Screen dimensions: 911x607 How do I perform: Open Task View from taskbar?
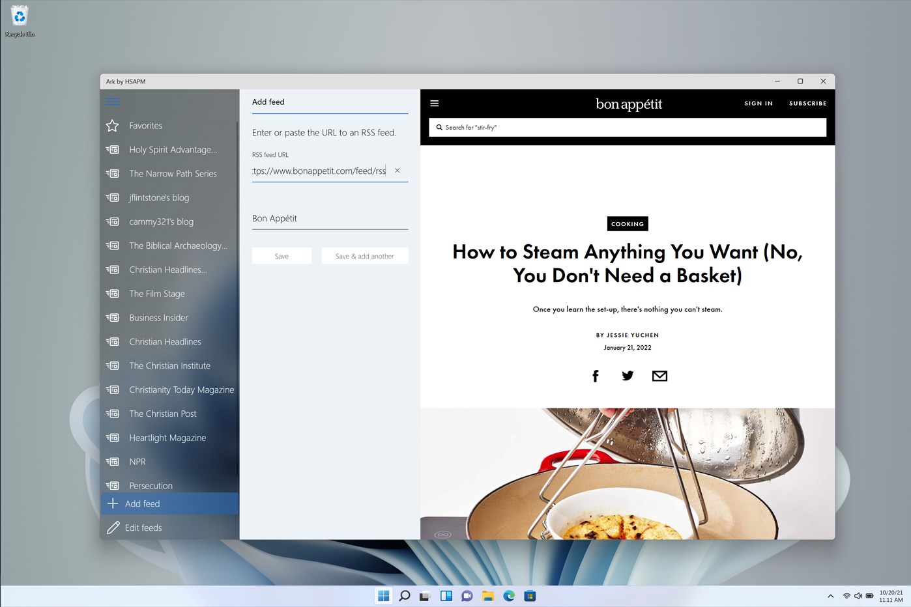click(426, 596)
